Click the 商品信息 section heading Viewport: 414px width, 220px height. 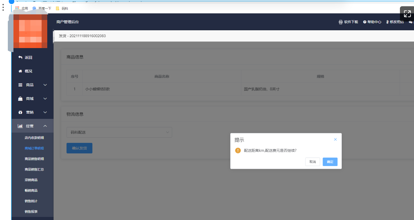coord(75,57)
